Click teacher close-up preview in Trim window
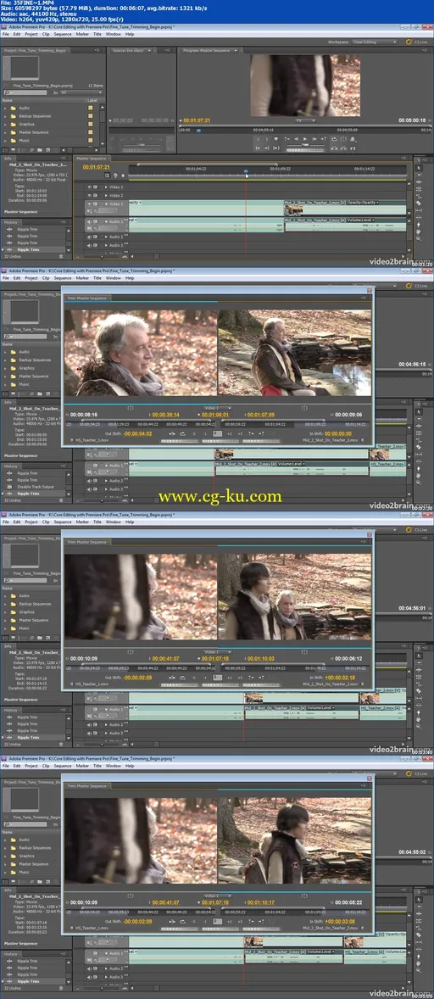This screenshot has width=434, height=999. [x=140, y=353]
